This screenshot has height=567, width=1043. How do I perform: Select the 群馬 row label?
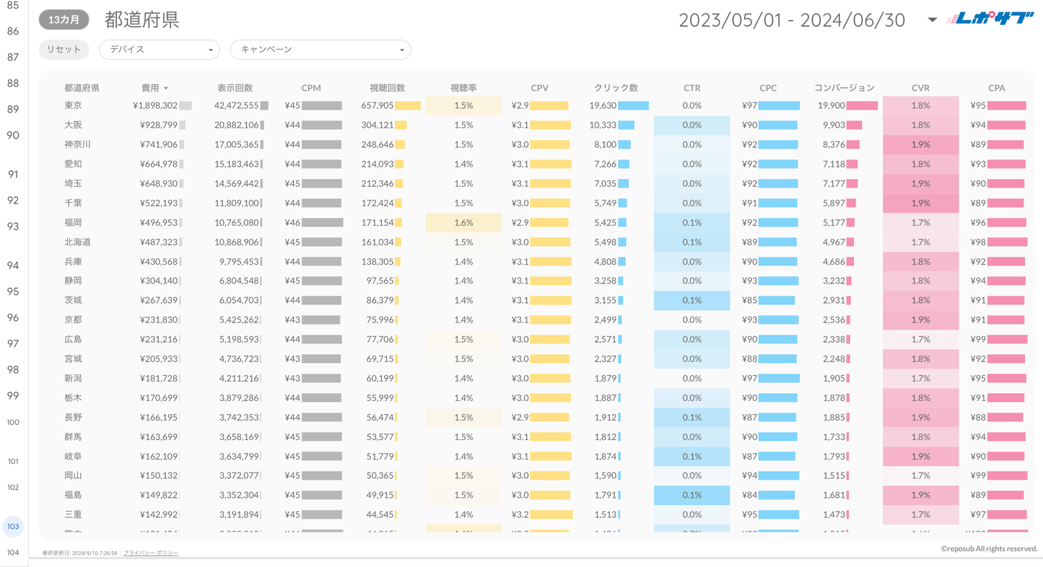73,436
